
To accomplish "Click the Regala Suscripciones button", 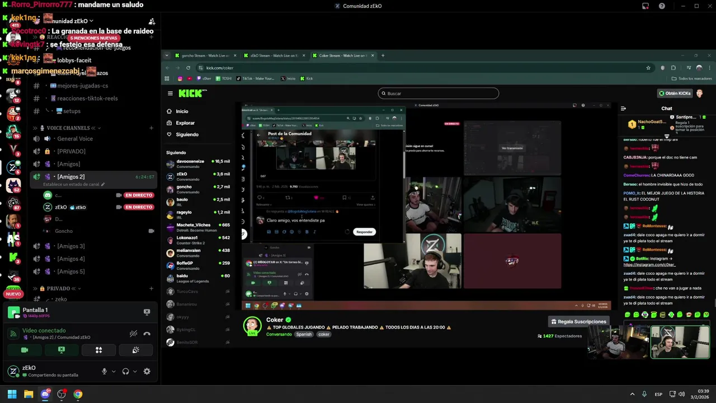I will (x=578, y=322).
